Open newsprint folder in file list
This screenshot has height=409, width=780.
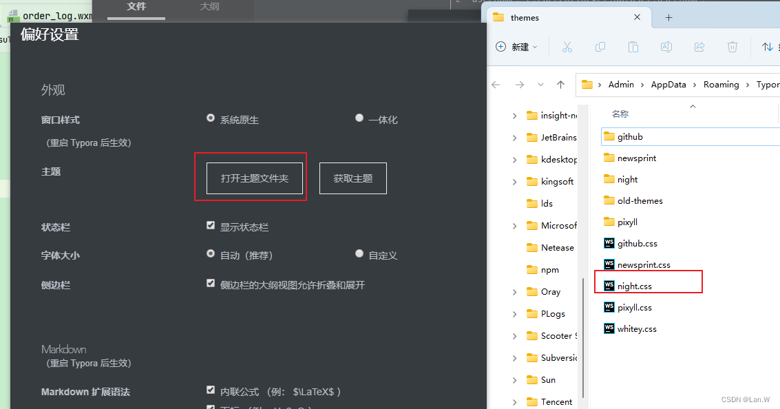pos(630,158)
